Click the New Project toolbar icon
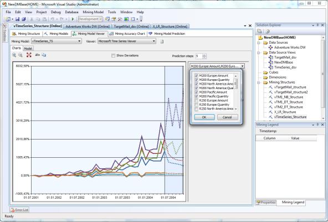The width and height of the screenshot is (328, 222). (8, 19)
